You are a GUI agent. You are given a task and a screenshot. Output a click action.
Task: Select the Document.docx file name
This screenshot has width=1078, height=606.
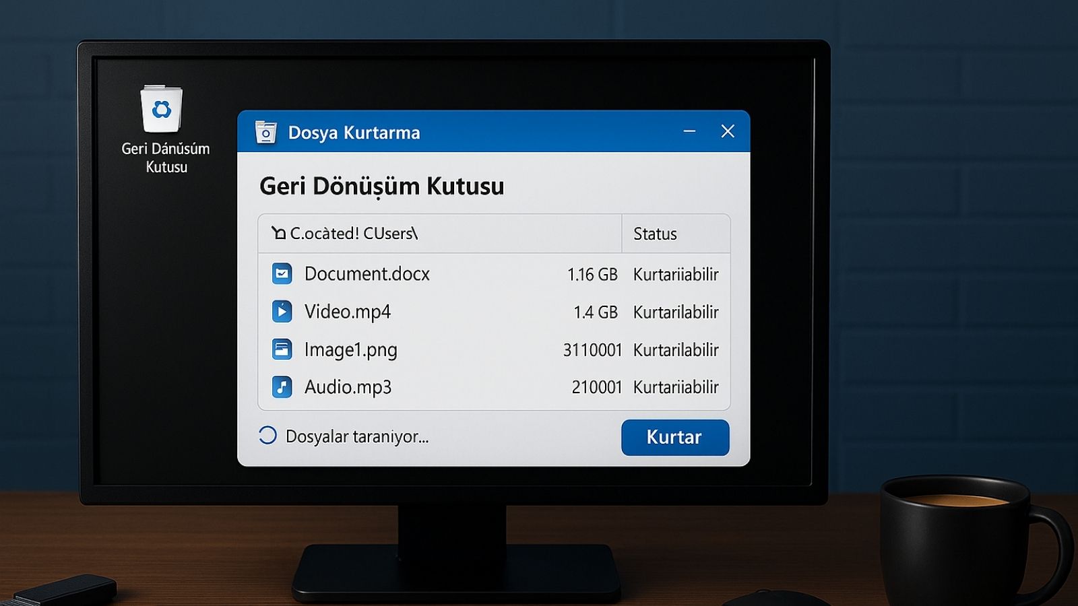tap(367, 274)
